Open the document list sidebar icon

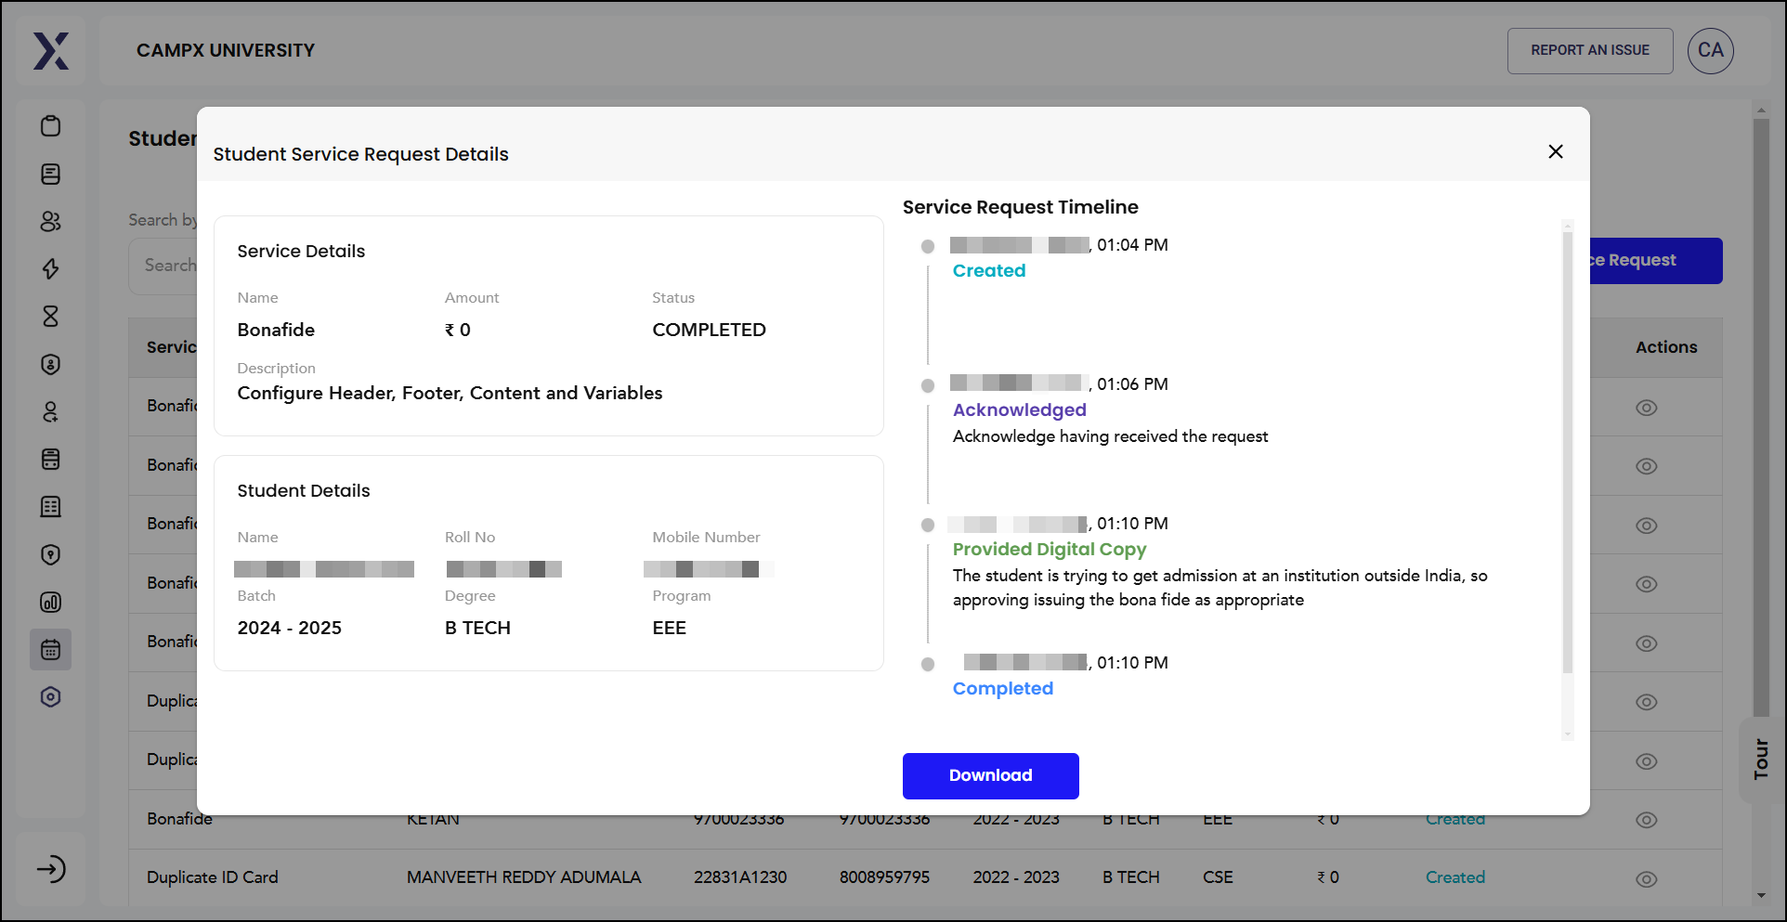[x=51, y=174]
